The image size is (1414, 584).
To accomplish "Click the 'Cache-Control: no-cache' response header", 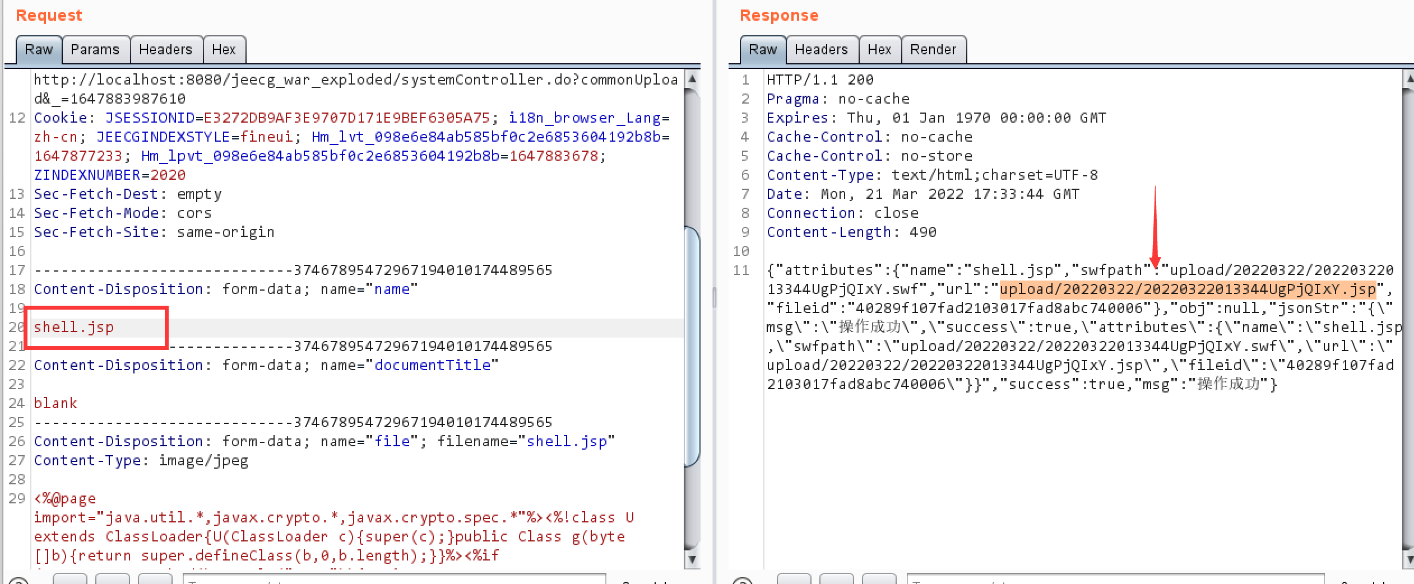I will 870,137.
